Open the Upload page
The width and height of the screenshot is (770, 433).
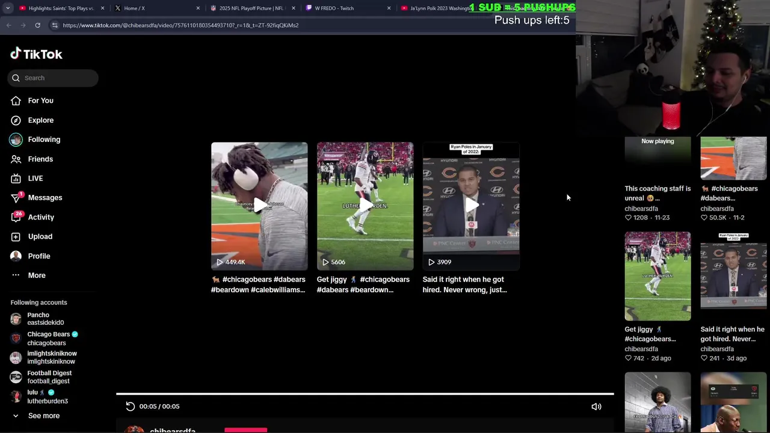40,236
